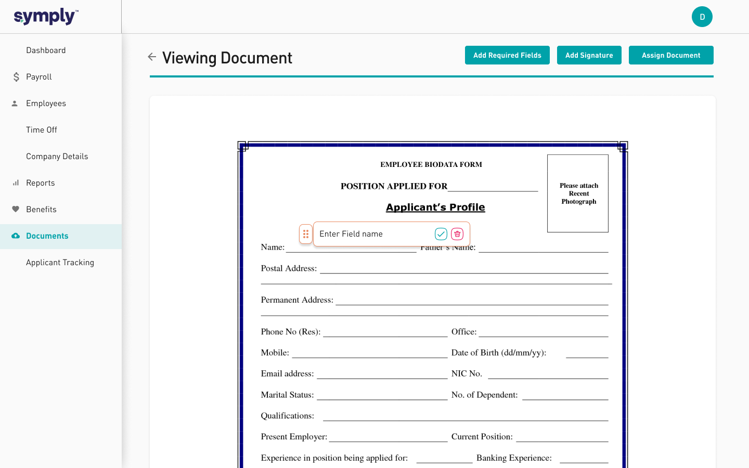Click the back arrow beside Viewing Document

[152, 57]
